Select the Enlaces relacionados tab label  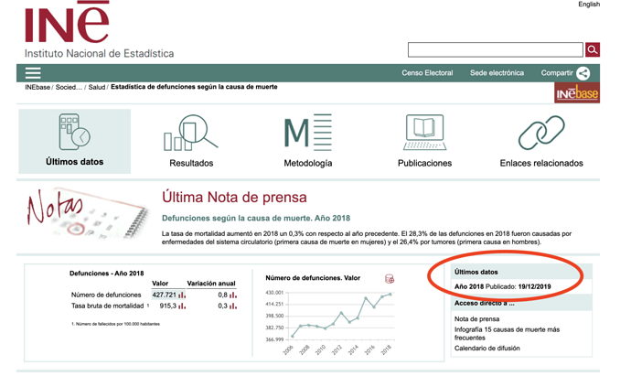[541, 163]
